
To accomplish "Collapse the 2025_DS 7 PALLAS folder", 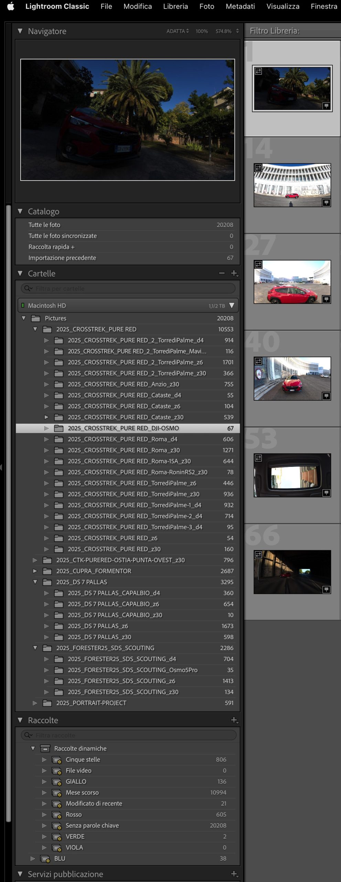I will [35, 582].
